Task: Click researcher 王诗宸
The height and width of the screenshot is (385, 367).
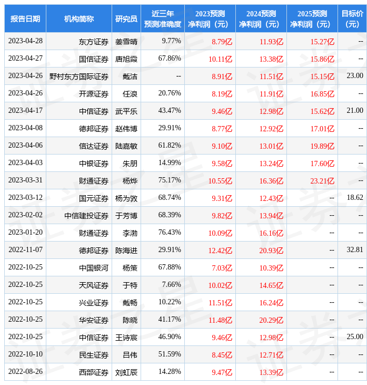Action: pos(126,338)
